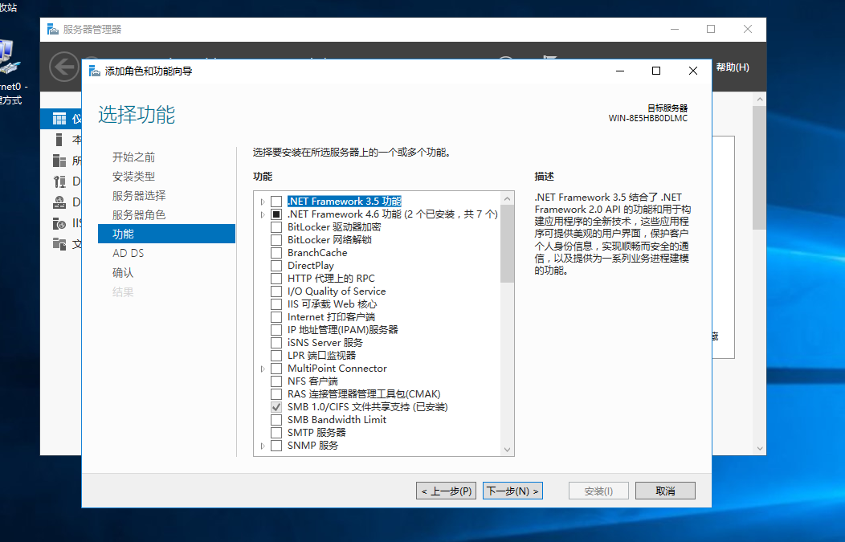Check NFS 客户端 checkbox
The height and width of the screenshot is (542, 845).
coord(276,381)
